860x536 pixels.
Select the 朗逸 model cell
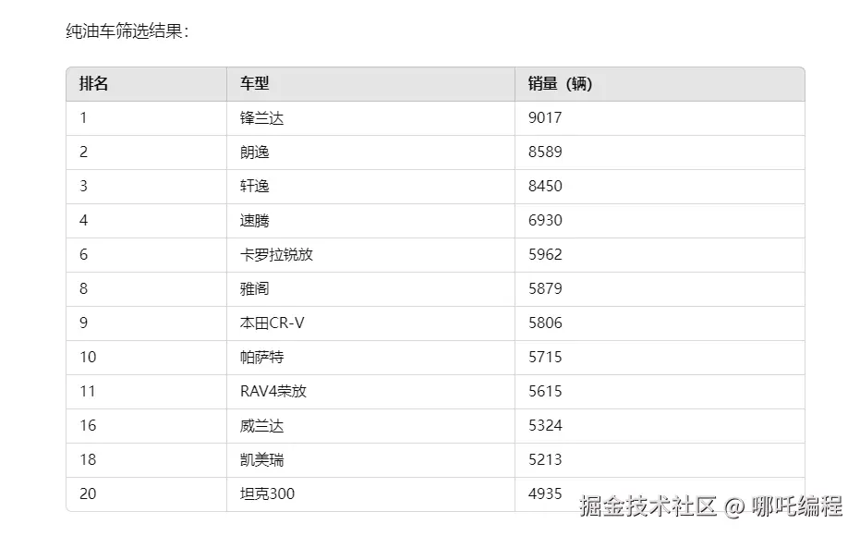[254, 152]
